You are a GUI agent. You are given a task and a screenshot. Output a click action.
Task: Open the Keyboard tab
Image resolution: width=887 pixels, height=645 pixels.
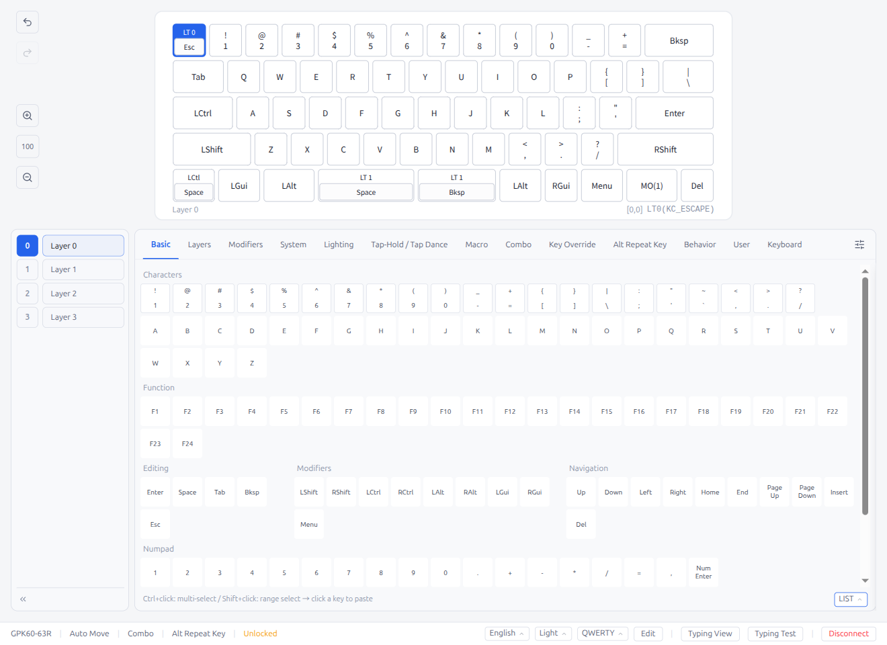pyautogui.click(x=784, y=245)
